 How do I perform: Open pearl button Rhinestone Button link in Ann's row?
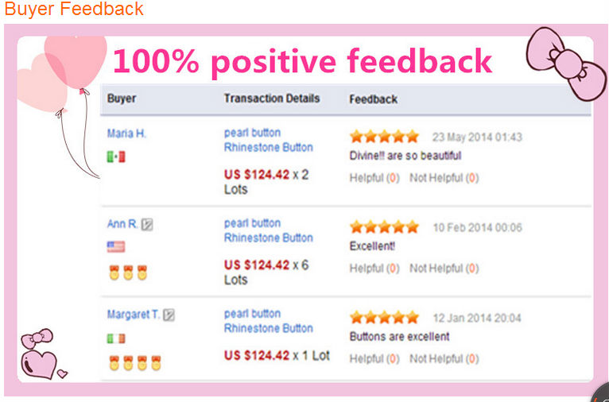point(269,230)
